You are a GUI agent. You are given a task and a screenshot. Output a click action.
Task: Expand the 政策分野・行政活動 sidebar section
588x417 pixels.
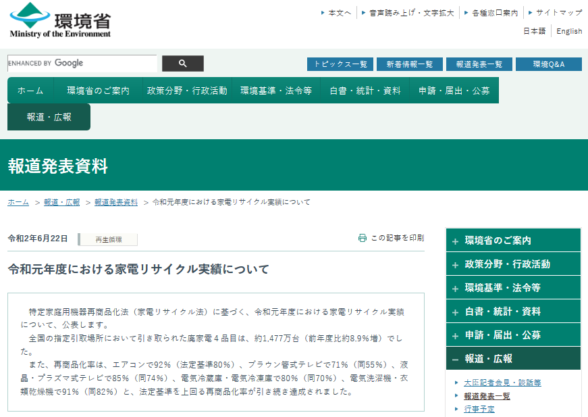click(513, 264)
